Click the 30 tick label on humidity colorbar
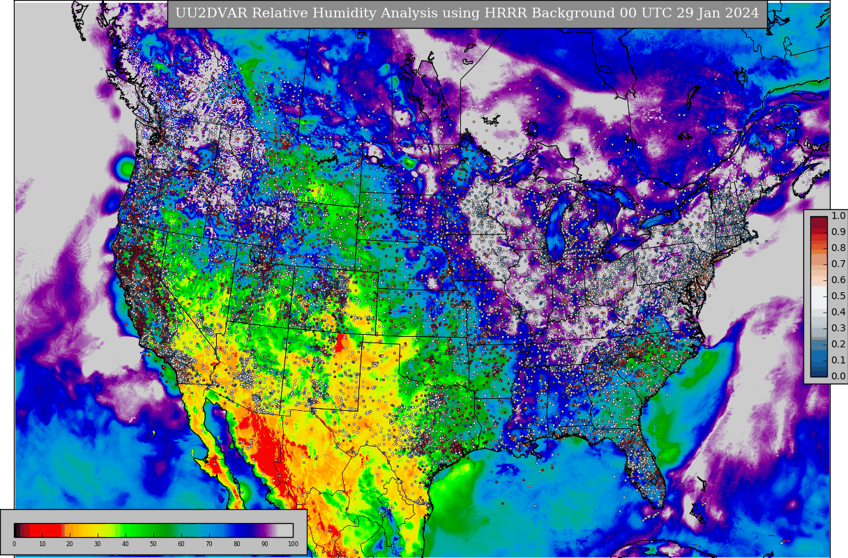 coord(98,544)
